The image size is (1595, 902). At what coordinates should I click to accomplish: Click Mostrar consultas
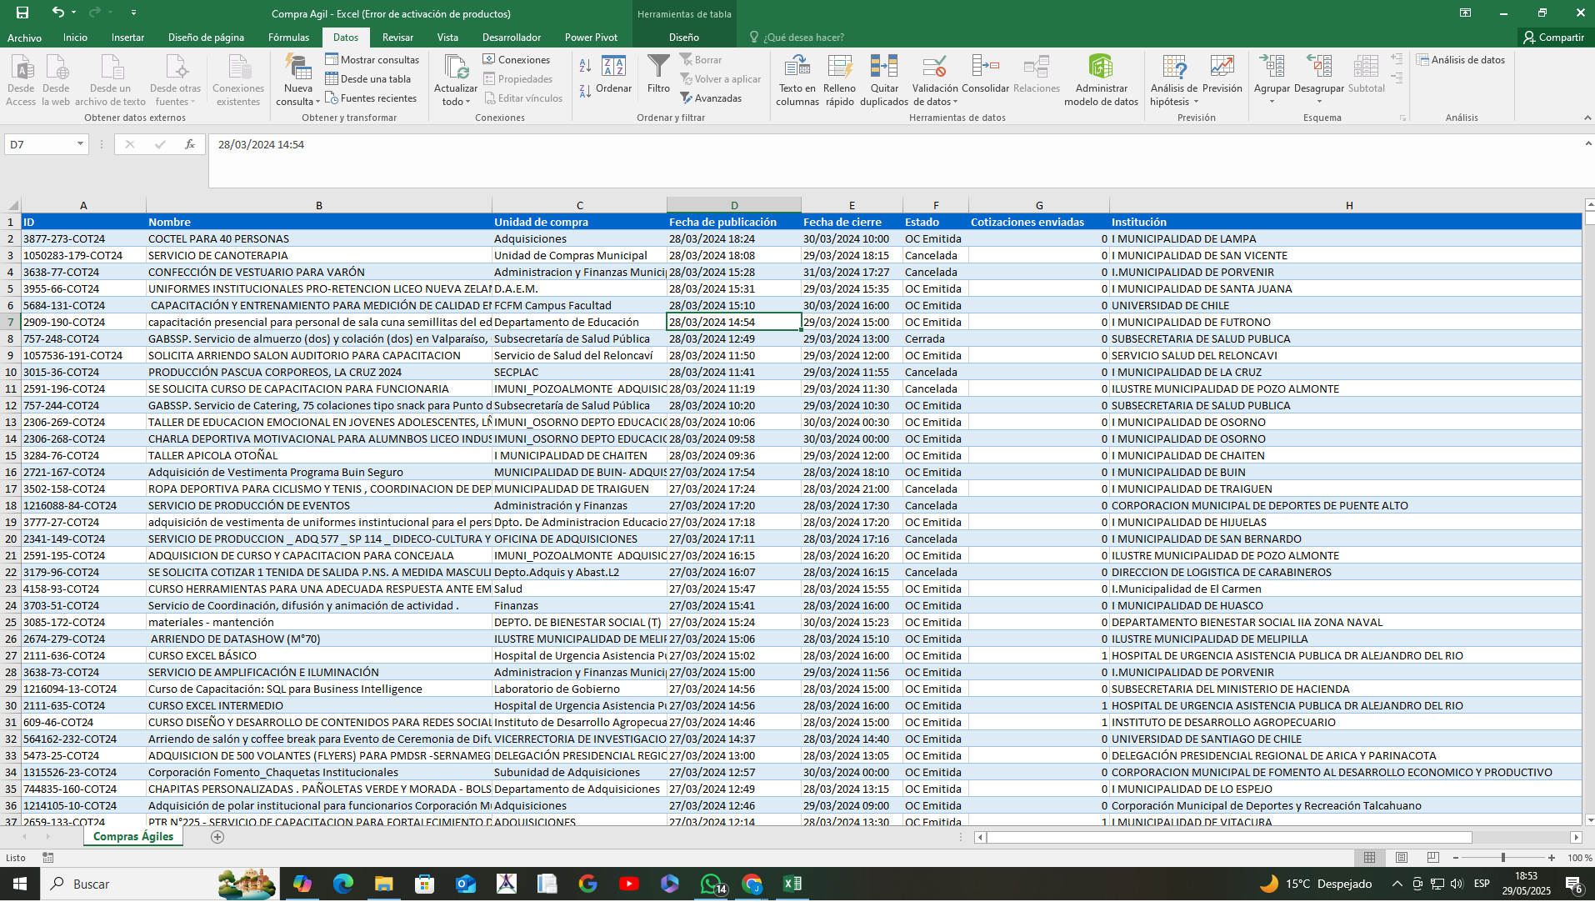372,59
